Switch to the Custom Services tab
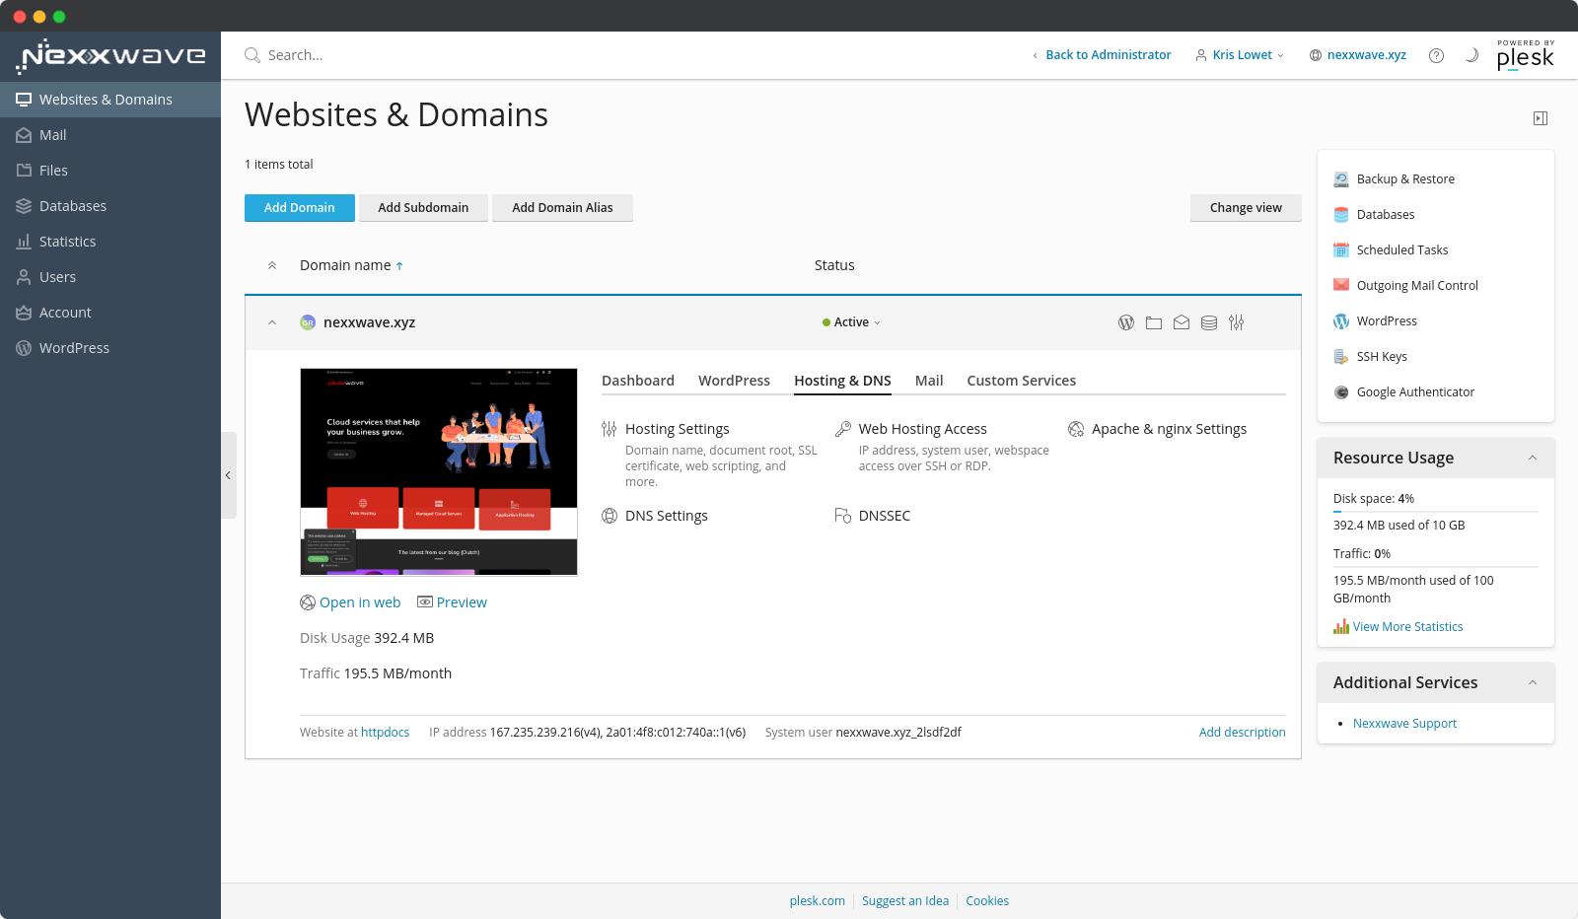This screenshot has width=1578, height=919. click(1021, 381)
